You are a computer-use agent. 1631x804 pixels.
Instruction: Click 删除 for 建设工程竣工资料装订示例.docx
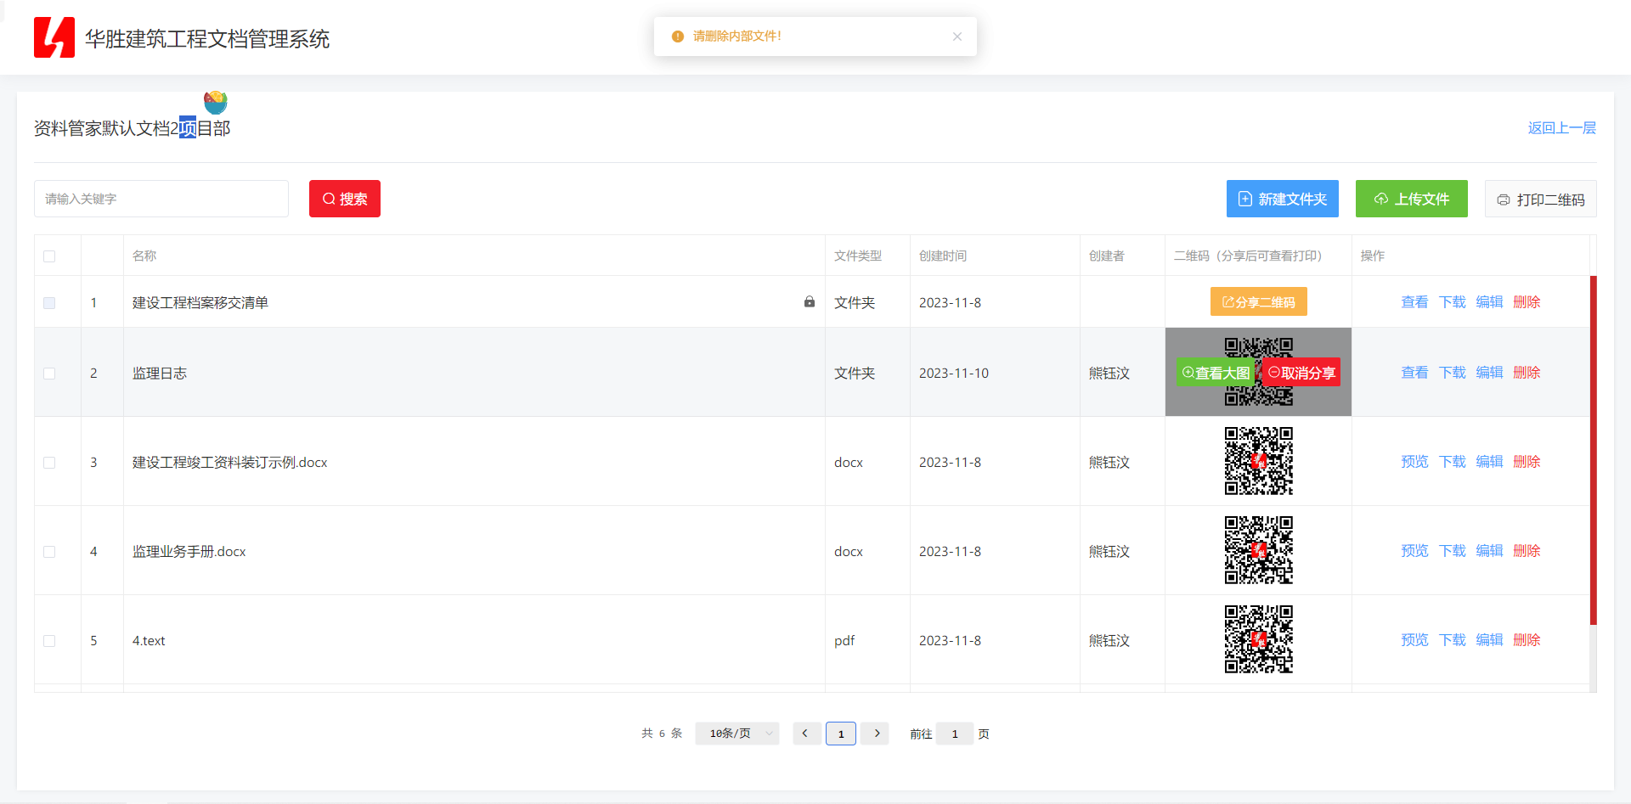coord(1527,462)
